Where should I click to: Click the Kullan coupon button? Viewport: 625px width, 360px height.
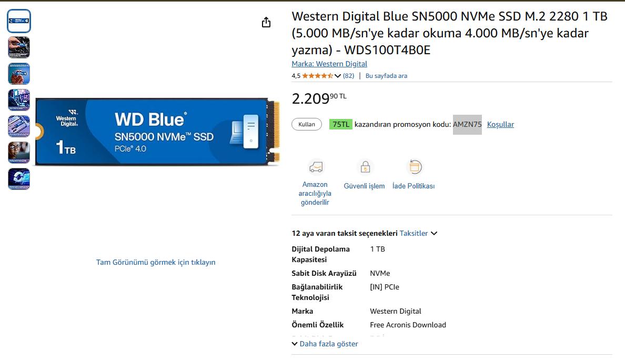tap(307, 124)
